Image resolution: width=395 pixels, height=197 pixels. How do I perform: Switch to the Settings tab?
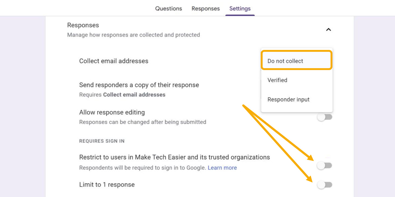coord(240,8)
